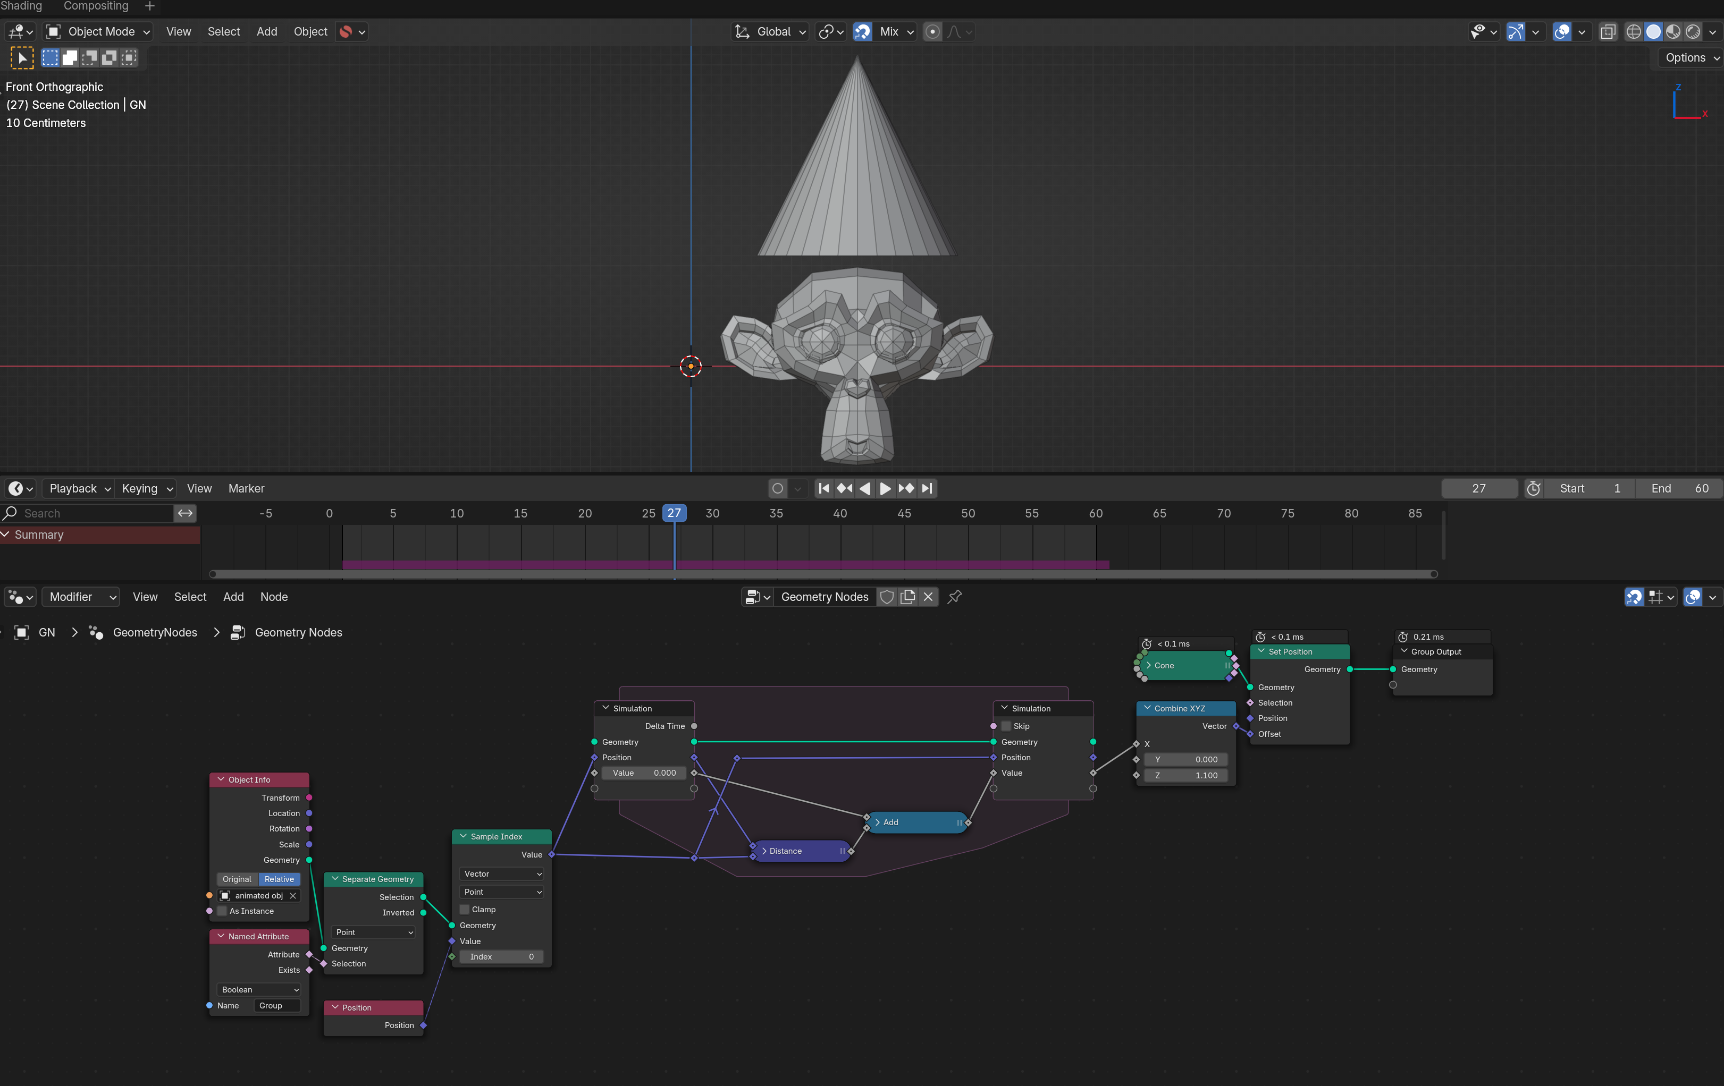
Task: Toggle X-ray mode in viewport
Action: coord(1608,31)
